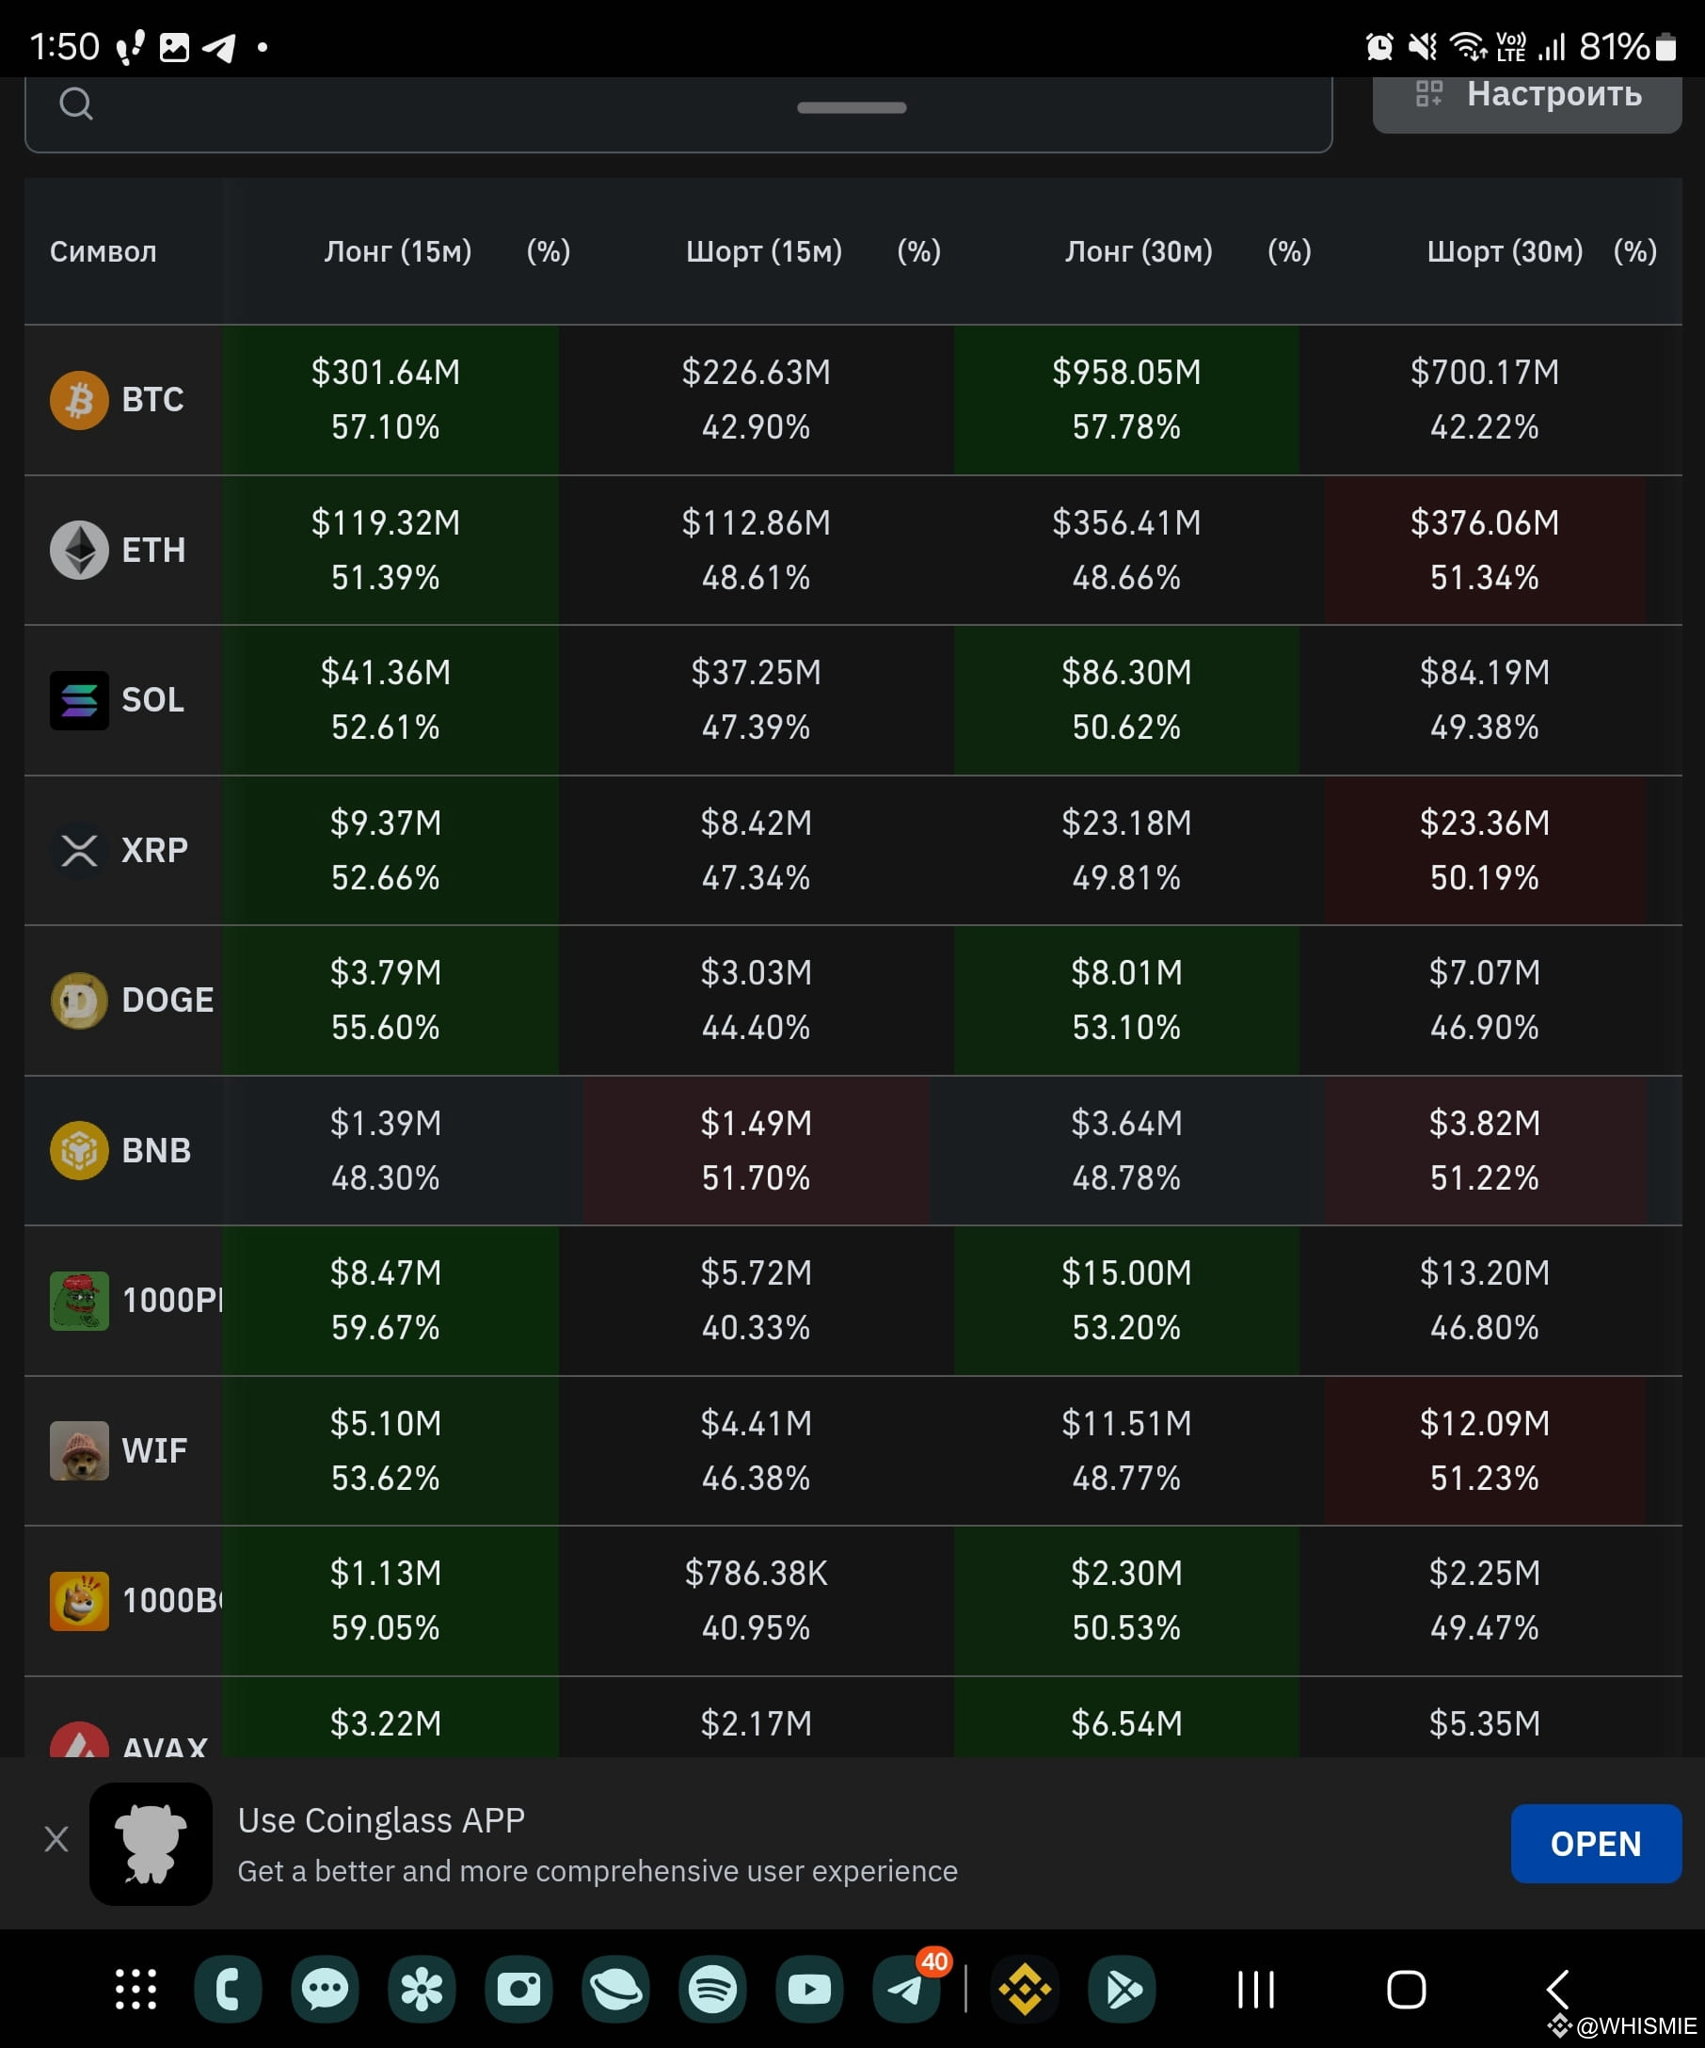The width and height of the screenshot is (1705, 2048).
Task: Open the Samsung Internet browser icon
Action: (x=616, y=1990)
